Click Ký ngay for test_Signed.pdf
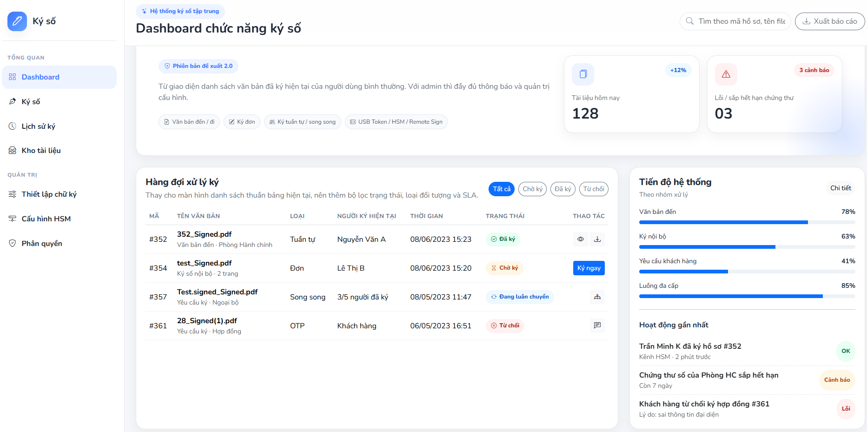This screenshot has height=432, width=867. 589,268
